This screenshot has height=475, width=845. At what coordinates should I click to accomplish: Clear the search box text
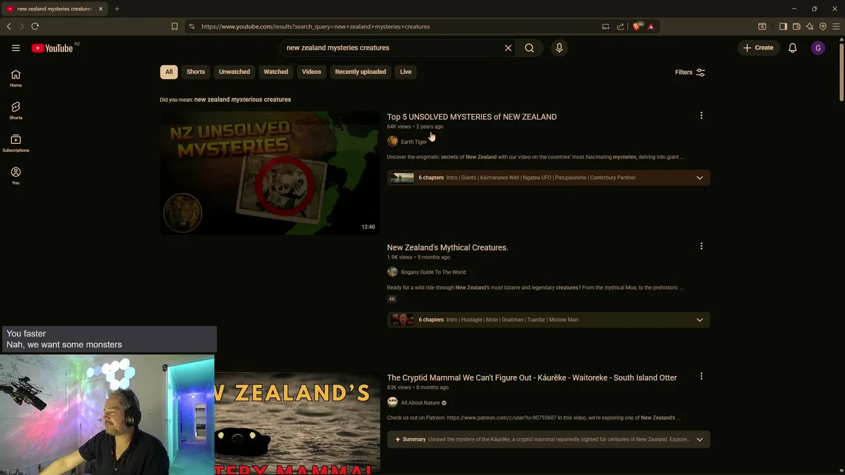[x=508, y=48]
